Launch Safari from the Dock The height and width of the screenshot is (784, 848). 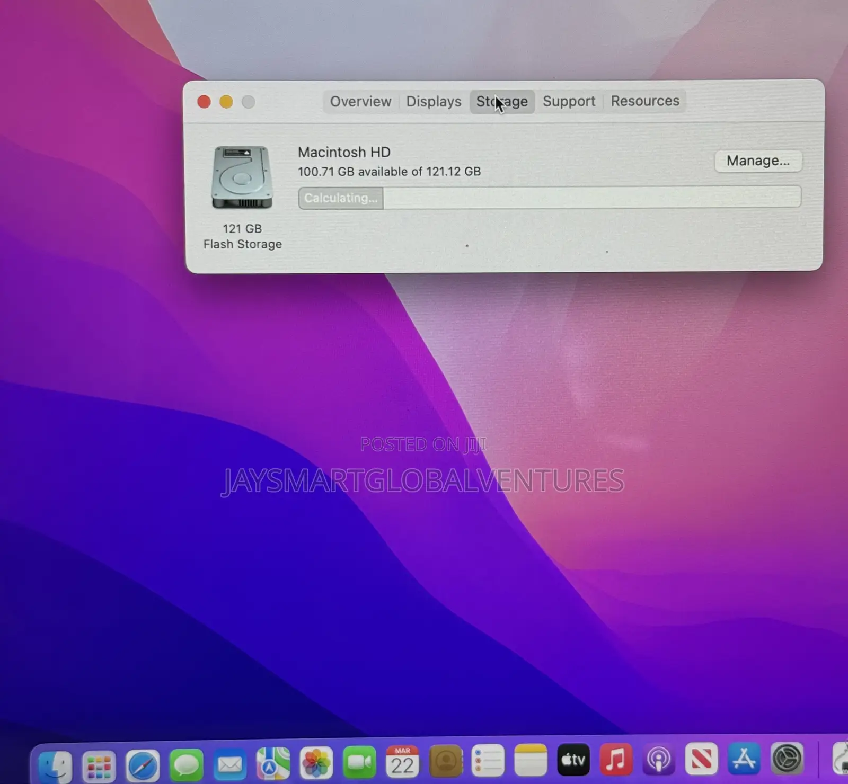143,765
